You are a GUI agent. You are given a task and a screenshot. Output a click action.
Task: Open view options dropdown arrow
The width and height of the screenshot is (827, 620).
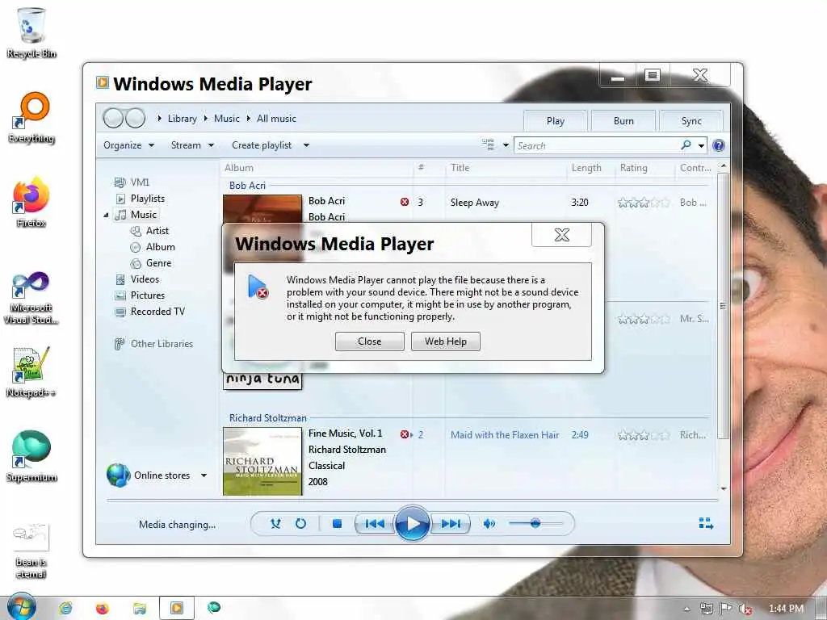(x=506, y=145)
